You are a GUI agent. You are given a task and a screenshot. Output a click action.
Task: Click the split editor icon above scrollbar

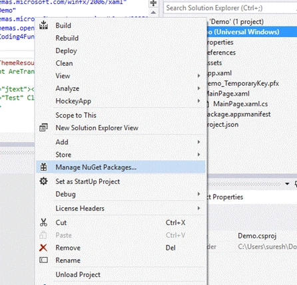153,3
